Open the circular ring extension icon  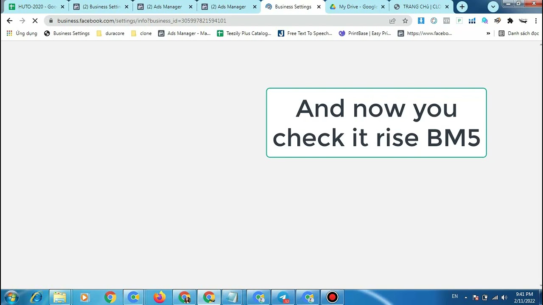(x=434, y=21)
